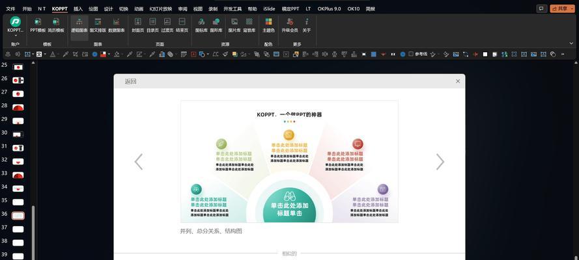Image resolution: width=579 pixels, height=260 pixels.
Task: Open dropdown beside the text box icon
Action: 33,54
